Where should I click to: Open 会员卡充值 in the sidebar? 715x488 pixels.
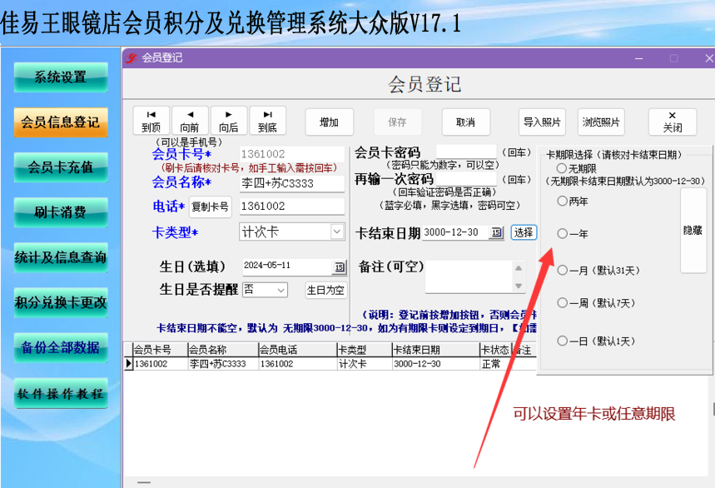[x=61, y=167]
